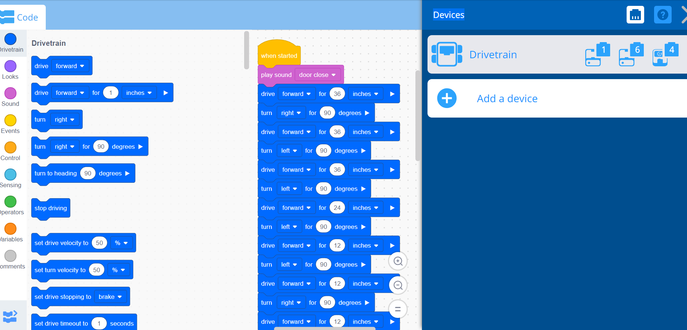
Task: Toggle the expand arrow on turn to heading block
Action: [x=127, y=173]
